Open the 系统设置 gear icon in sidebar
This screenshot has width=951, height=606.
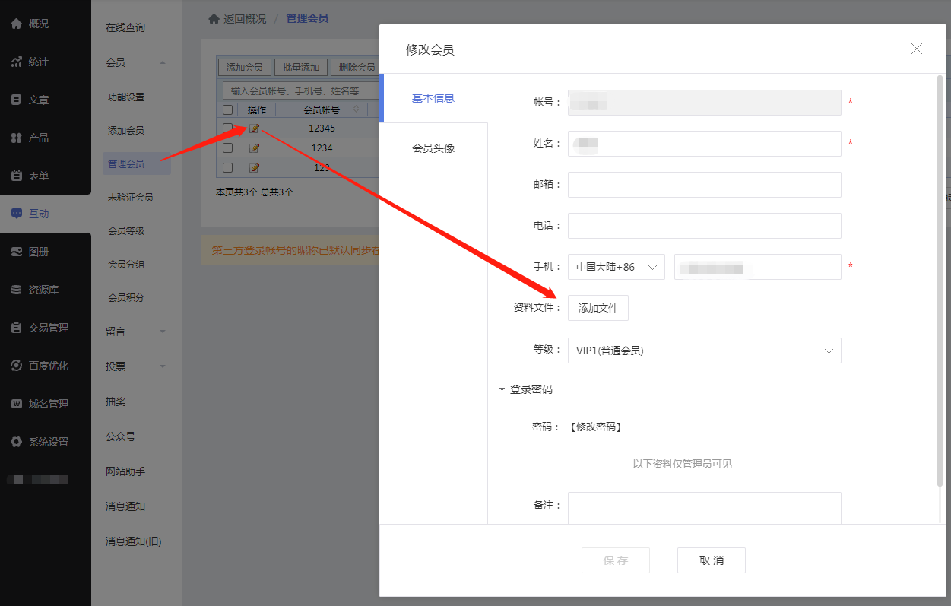pos(17,442)
